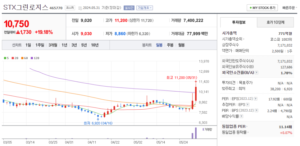
Task: Switch candle chart to 주봉
Action: point(170,45)
